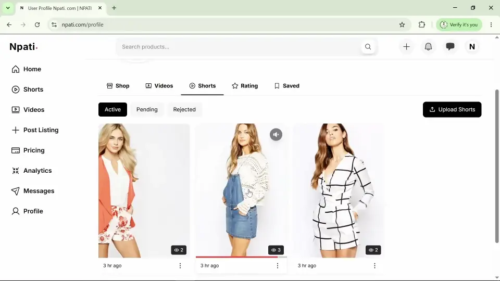Viewport: 500px width, 281px height.
Task: Click the Upload Shorts button
Action: (x=452, y=110)
